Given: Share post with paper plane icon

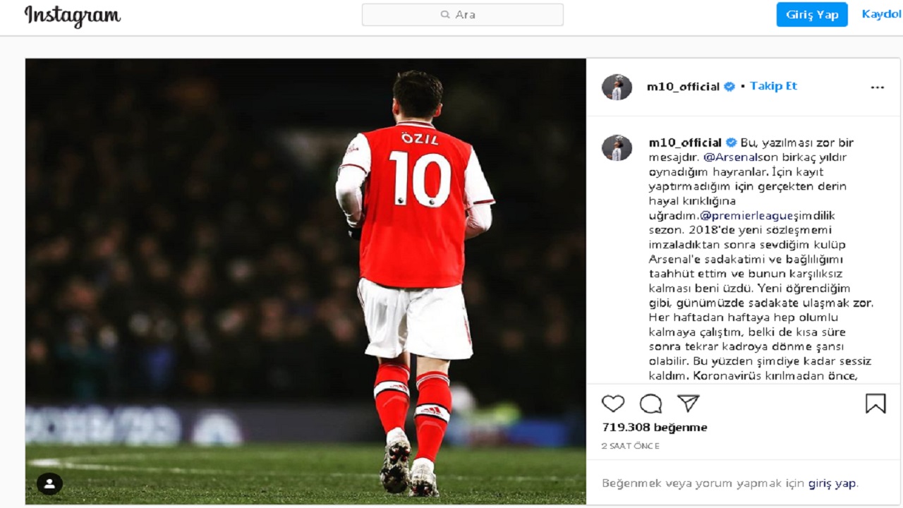Looking at the screenshot, I should [688, 403].
